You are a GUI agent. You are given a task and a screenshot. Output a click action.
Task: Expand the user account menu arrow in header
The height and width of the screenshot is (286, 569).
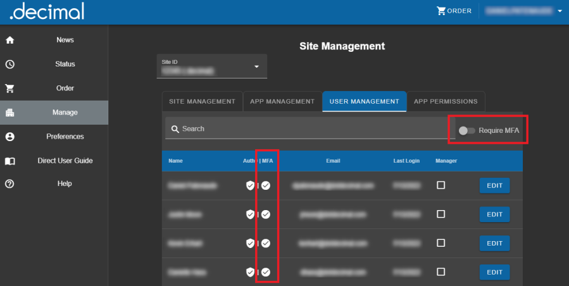click(x=560, y=11)
